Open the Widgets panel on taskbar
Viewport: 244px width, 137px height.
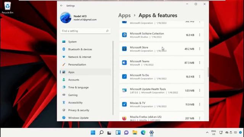[x=118, y=132]
